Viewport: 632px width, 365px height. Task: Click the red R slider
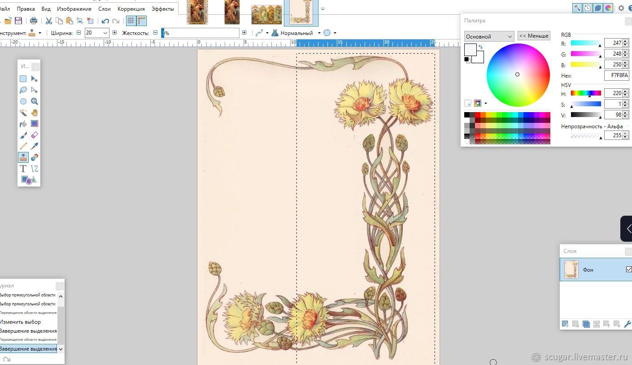tap(586, 43)
